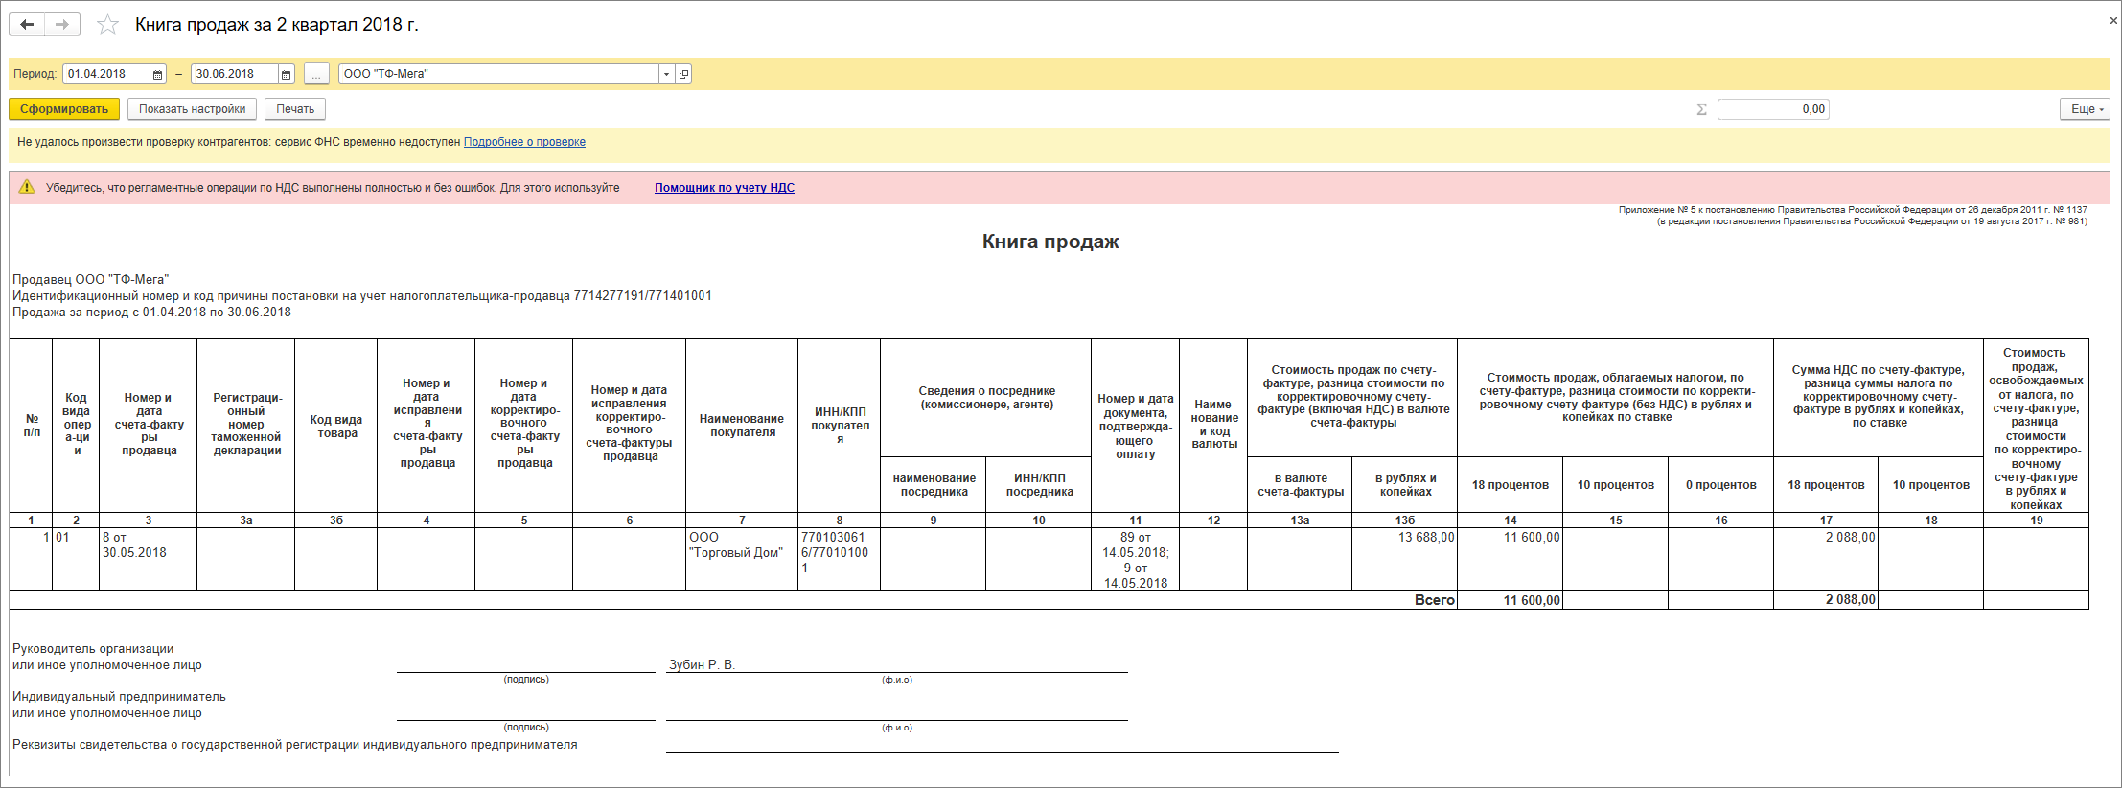Select the Продажа за период line

tap(151, 313)
